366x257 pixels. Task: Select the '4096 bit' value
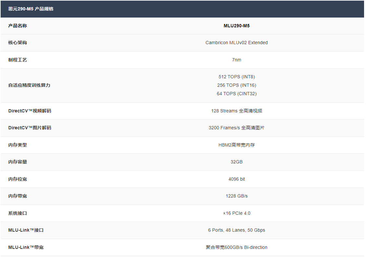(237, 179)
